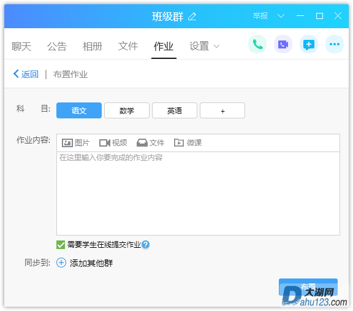Screen dimensions: 353x311
Task: Switch to the 公告 tab
Action: 57,47
